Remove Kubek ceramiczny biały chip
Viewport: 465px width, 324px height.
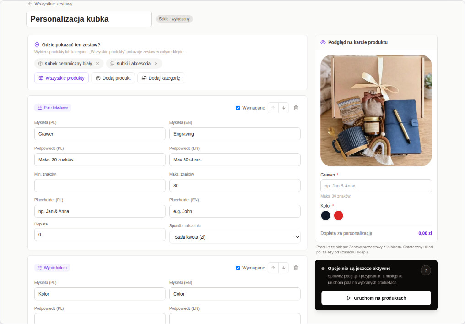(97, 64)
